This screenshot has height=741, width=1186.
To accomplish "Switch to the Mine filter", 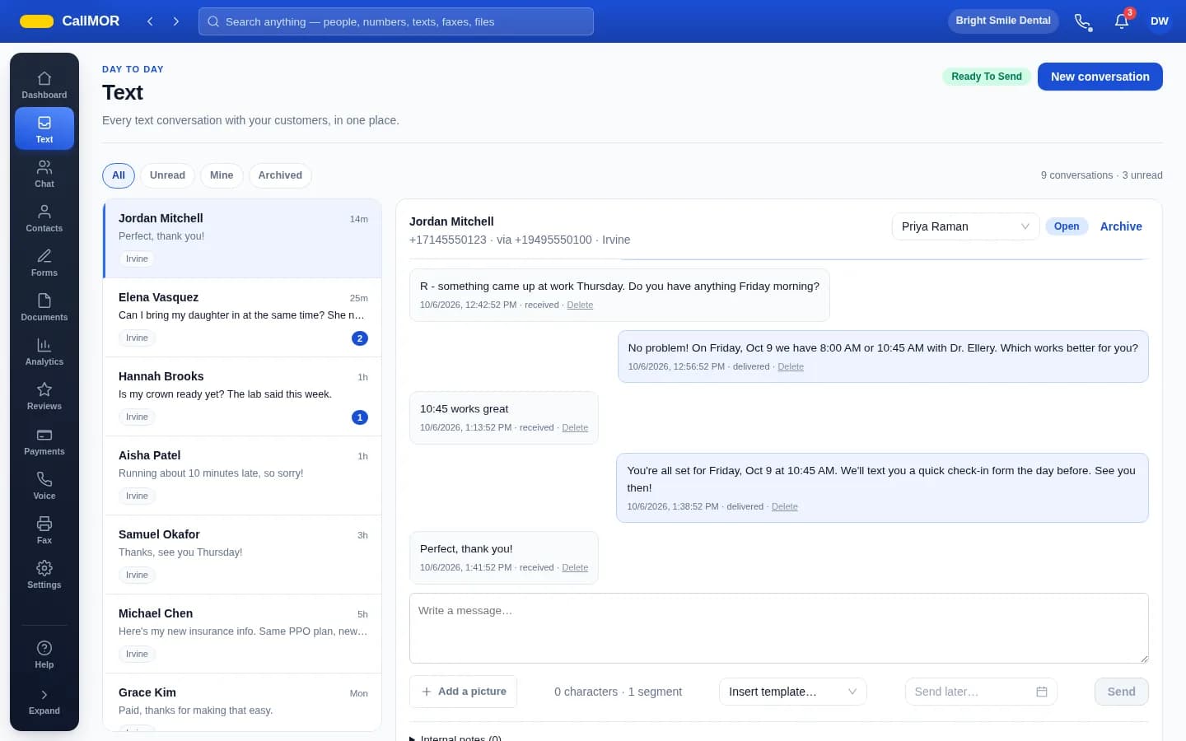I will click(222, 175).
